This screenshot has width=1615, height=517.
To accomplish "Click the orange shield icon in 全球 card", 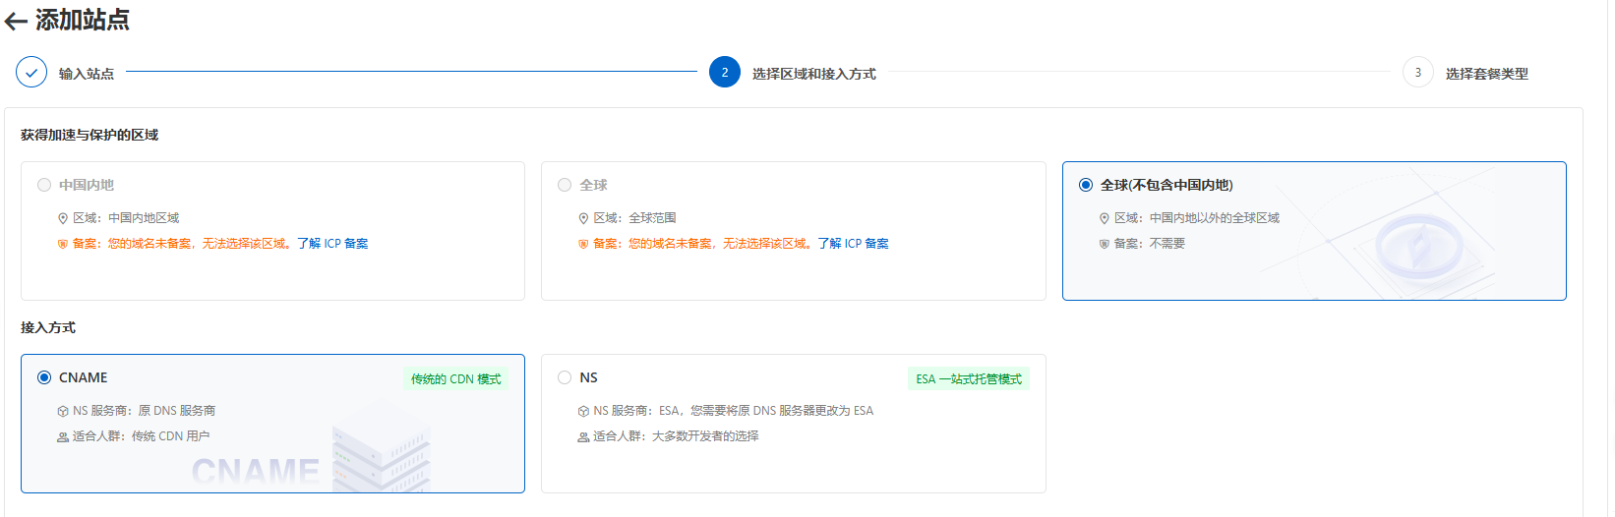I will click(583, 245).
